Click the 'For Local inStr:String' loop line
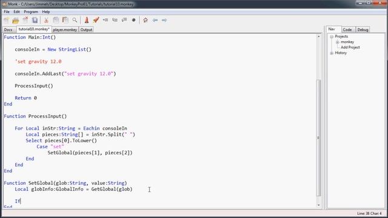 (x=71, y=128)
